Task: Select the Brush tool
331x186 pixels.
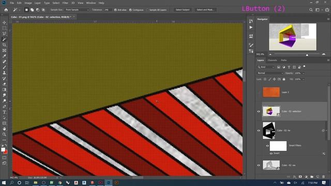Action: (4, 67)
